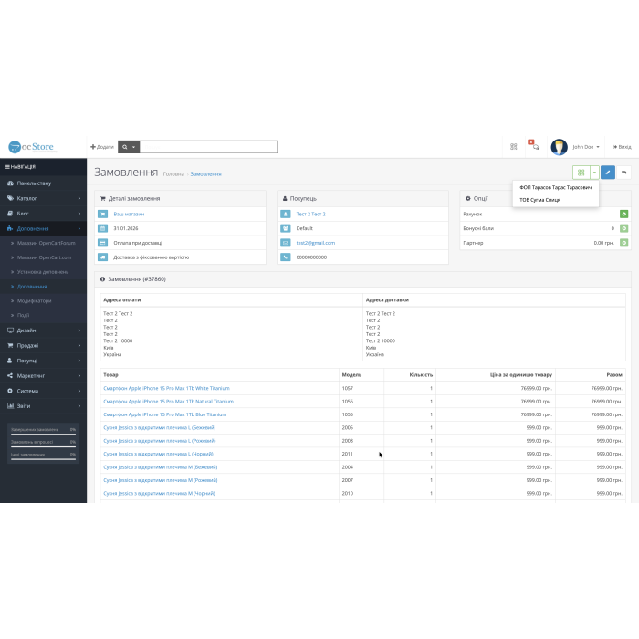Click the ocStore logo
This screenshot has width=639, height=639.
click(x=31, y=147)
